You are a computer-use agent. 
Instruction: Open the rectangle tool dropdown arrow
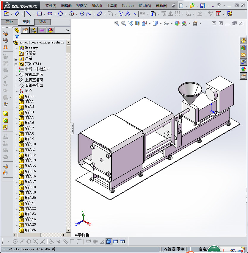(44, 14)
